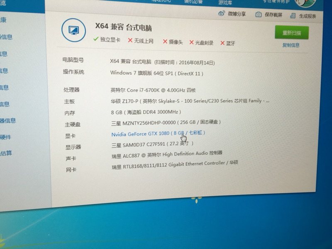The width and height of the screenshot is (332, 249).
Task: Click the 显卡 row label
Action: pos(71,136)
